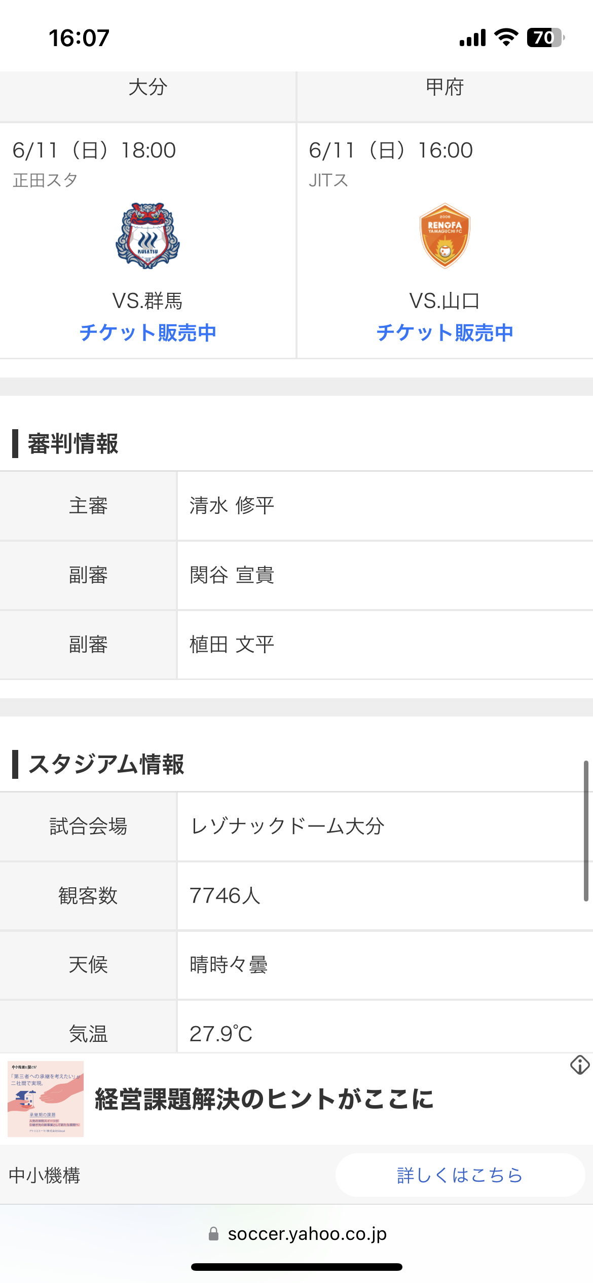Tap the Renofa Yamaguchi team crest

[445, 236]
